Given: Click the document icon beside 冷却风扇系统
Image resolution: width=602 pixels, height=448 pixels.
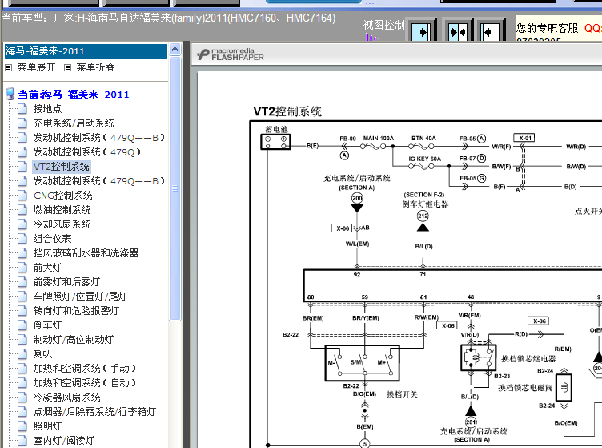Looking at the screenshot, I should (22, 224).
